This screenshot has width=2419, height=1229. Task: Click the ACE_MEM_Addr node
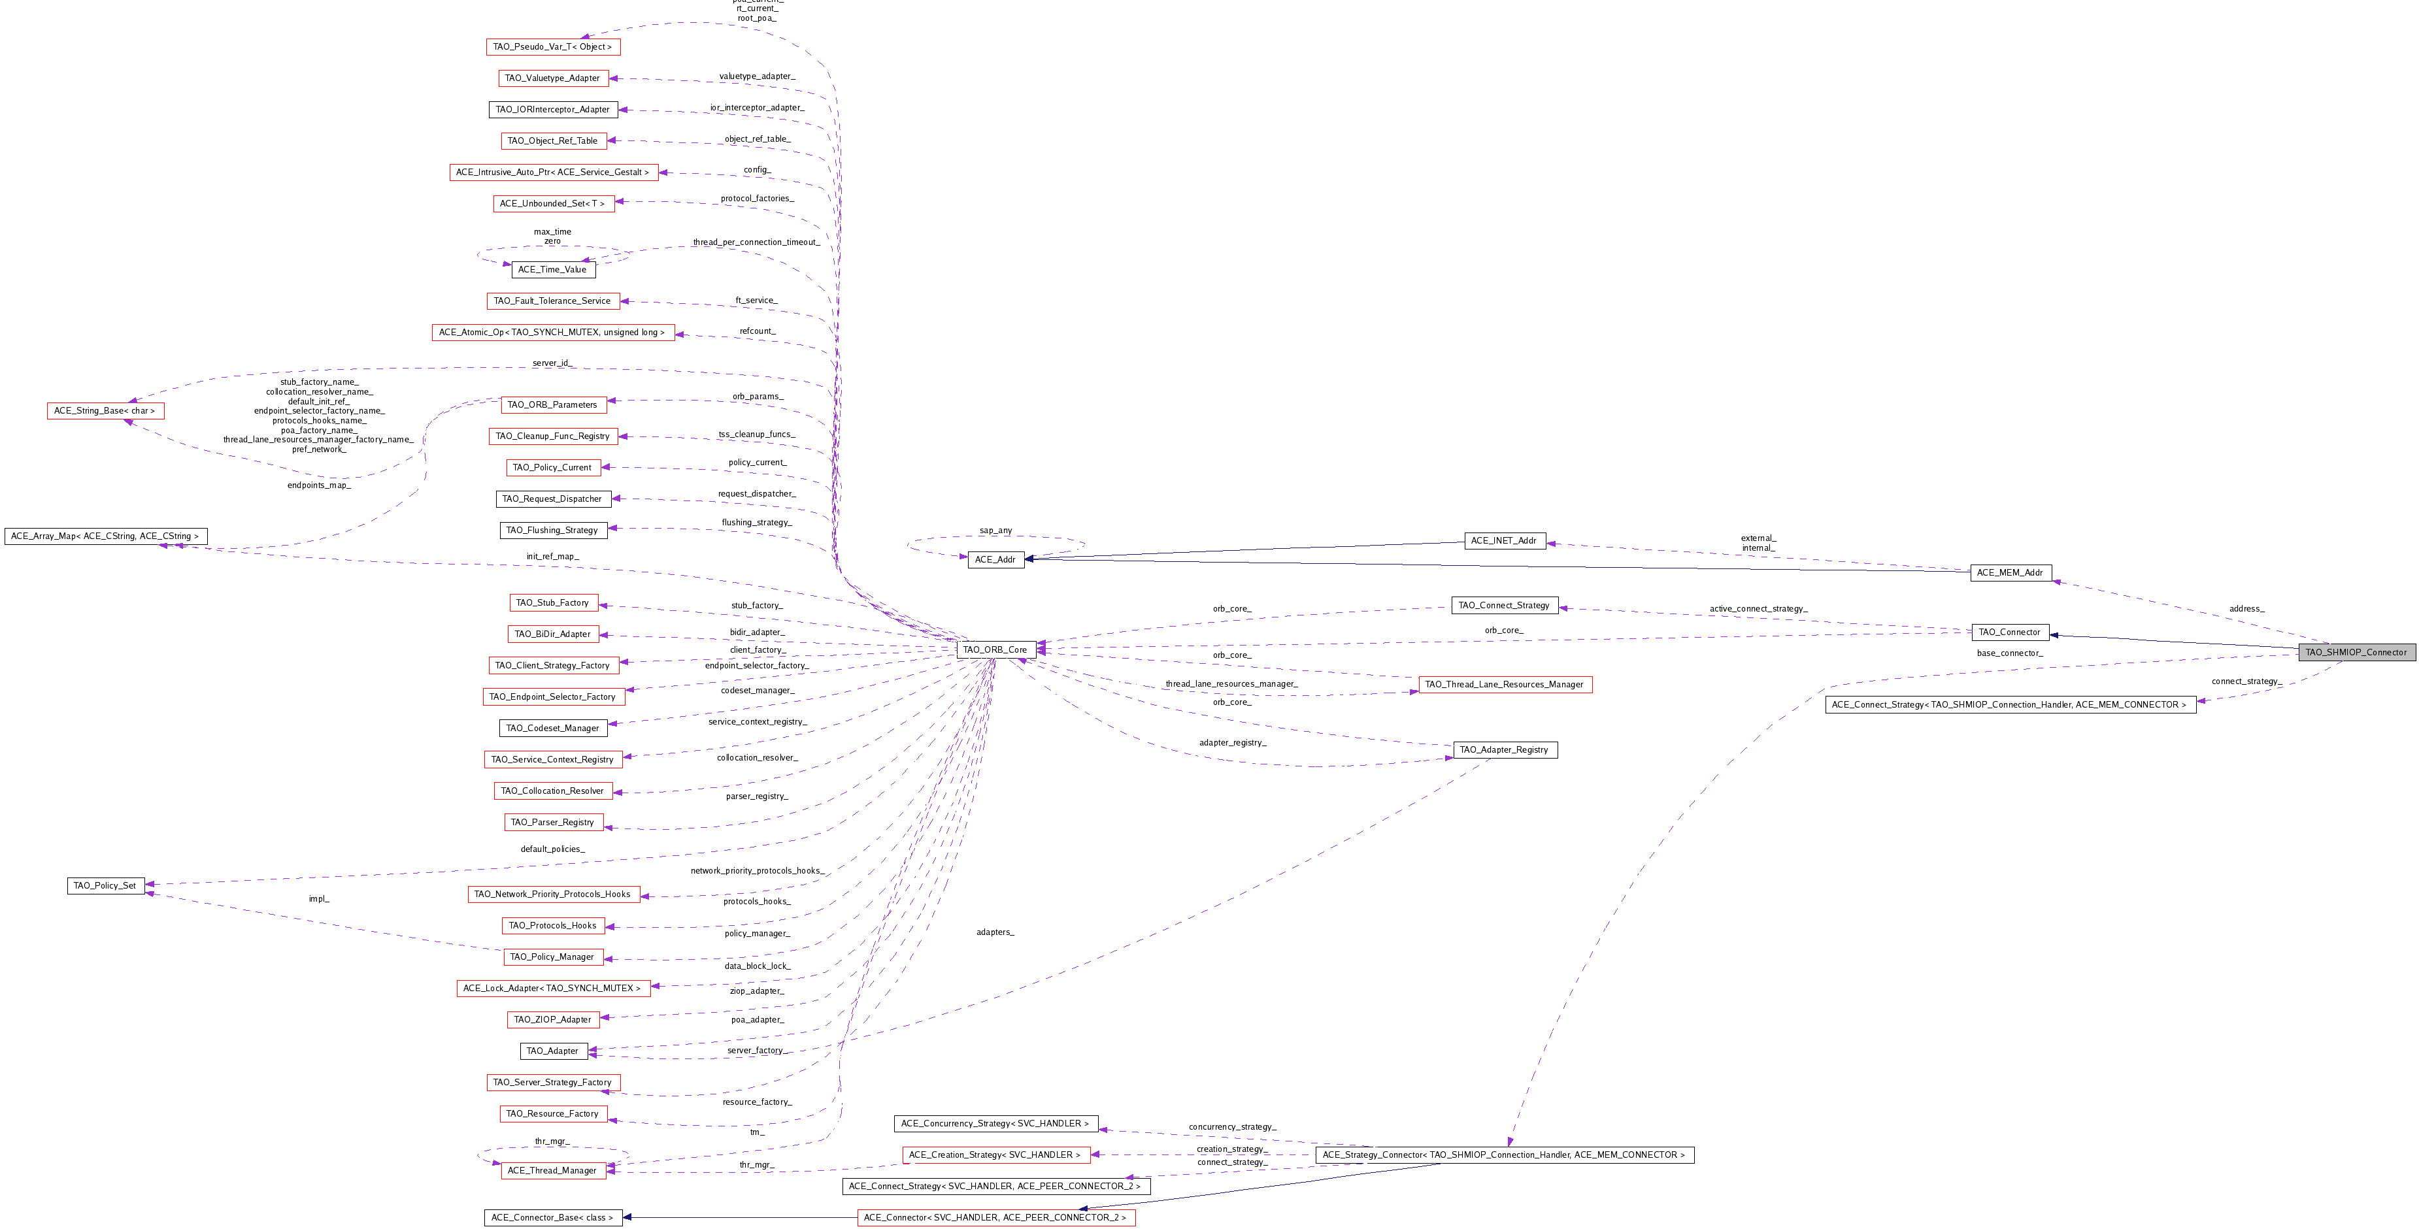coord(2010,572)
